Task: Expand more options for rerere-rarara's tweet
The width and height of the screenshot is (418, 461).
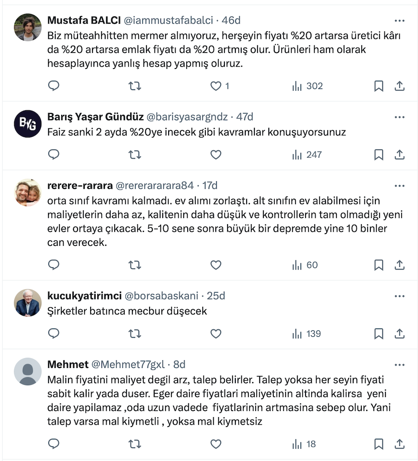Action: point(399,186)
